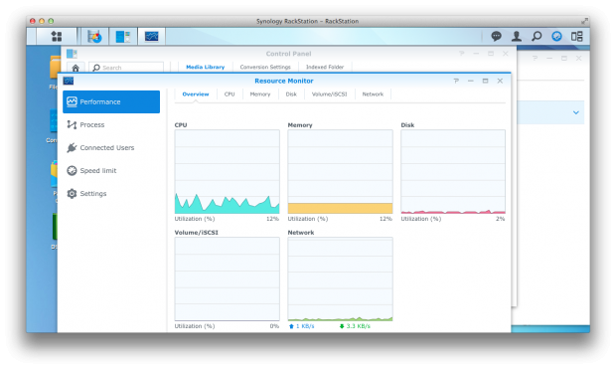Open notifications speech bubble icon
Image resolution: width=616 pixels, height=369 pixels.
[x=496, y=36]
